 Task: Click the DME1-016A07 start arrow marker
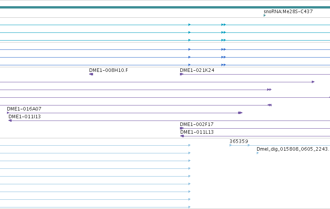pos(8,113)
